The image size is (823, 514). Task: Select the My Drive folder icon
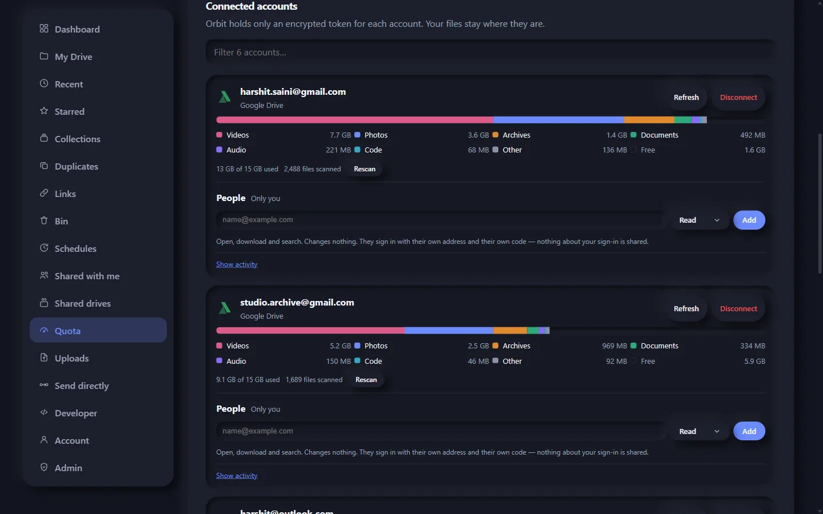tap(44, 56)
